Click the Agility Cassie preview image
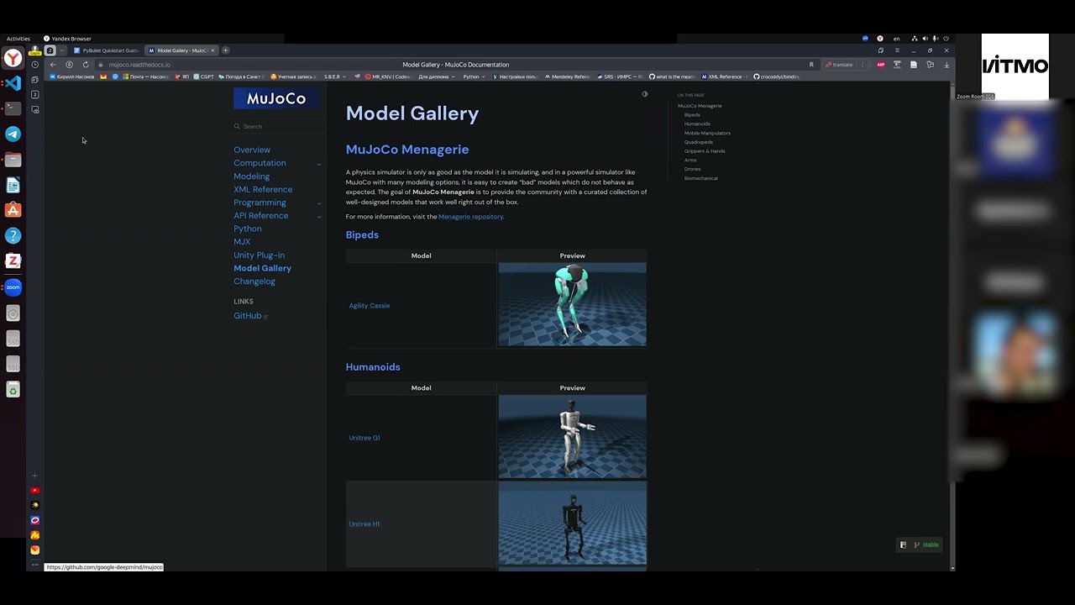 tap(573, 304)
